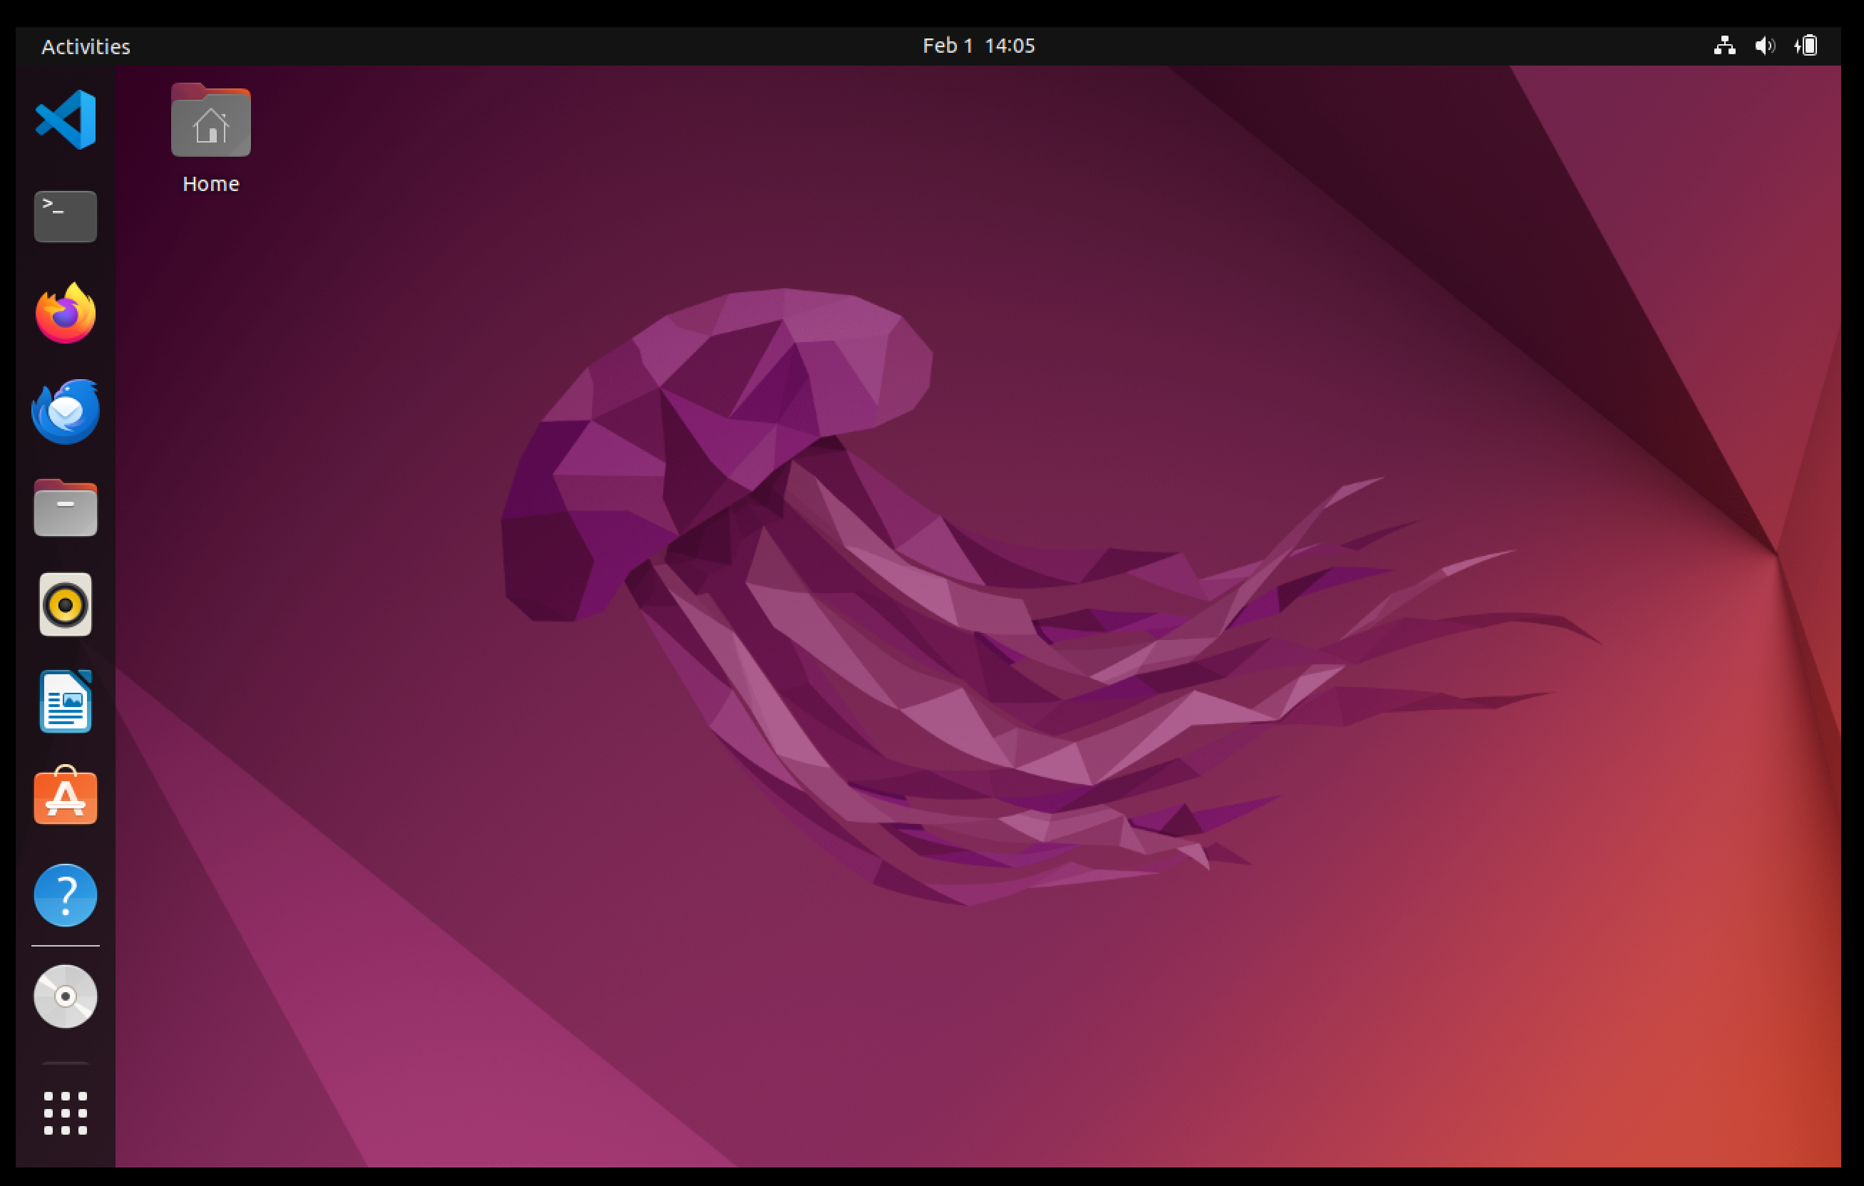
Task: Click the battery indicator icon
Action: point(1807,46)
